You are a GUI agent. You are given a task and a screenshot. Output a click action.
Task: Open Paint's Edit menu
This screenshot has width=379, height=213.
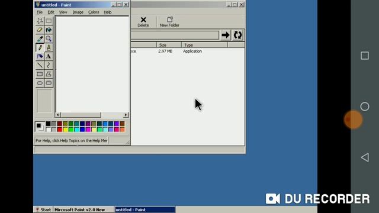51,12
